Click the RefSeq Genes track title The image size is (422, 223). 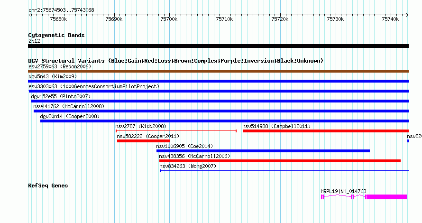point(48,186)
